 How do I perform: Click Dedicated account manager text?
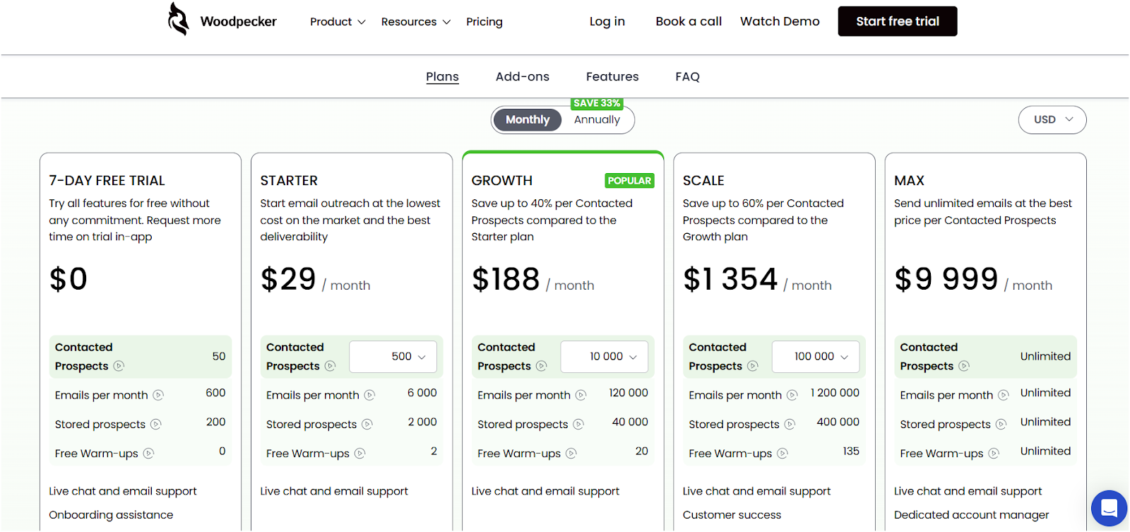pyautogui.click(x=971, y=515)
